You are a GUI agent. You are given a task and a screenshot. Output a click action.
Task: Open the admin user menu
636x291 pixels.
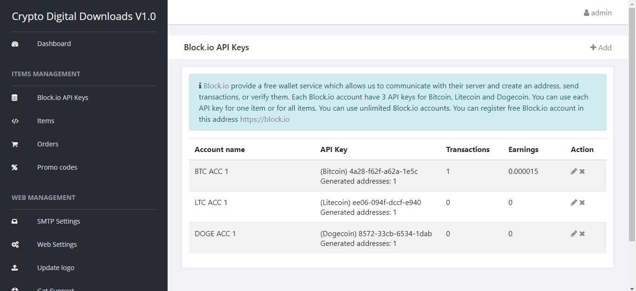(x=598, y=13)
